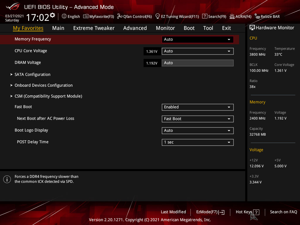The width and height of the screenshot is (300, 225).
Task: Open AURA lighting icon
Action: click(232, 16)
